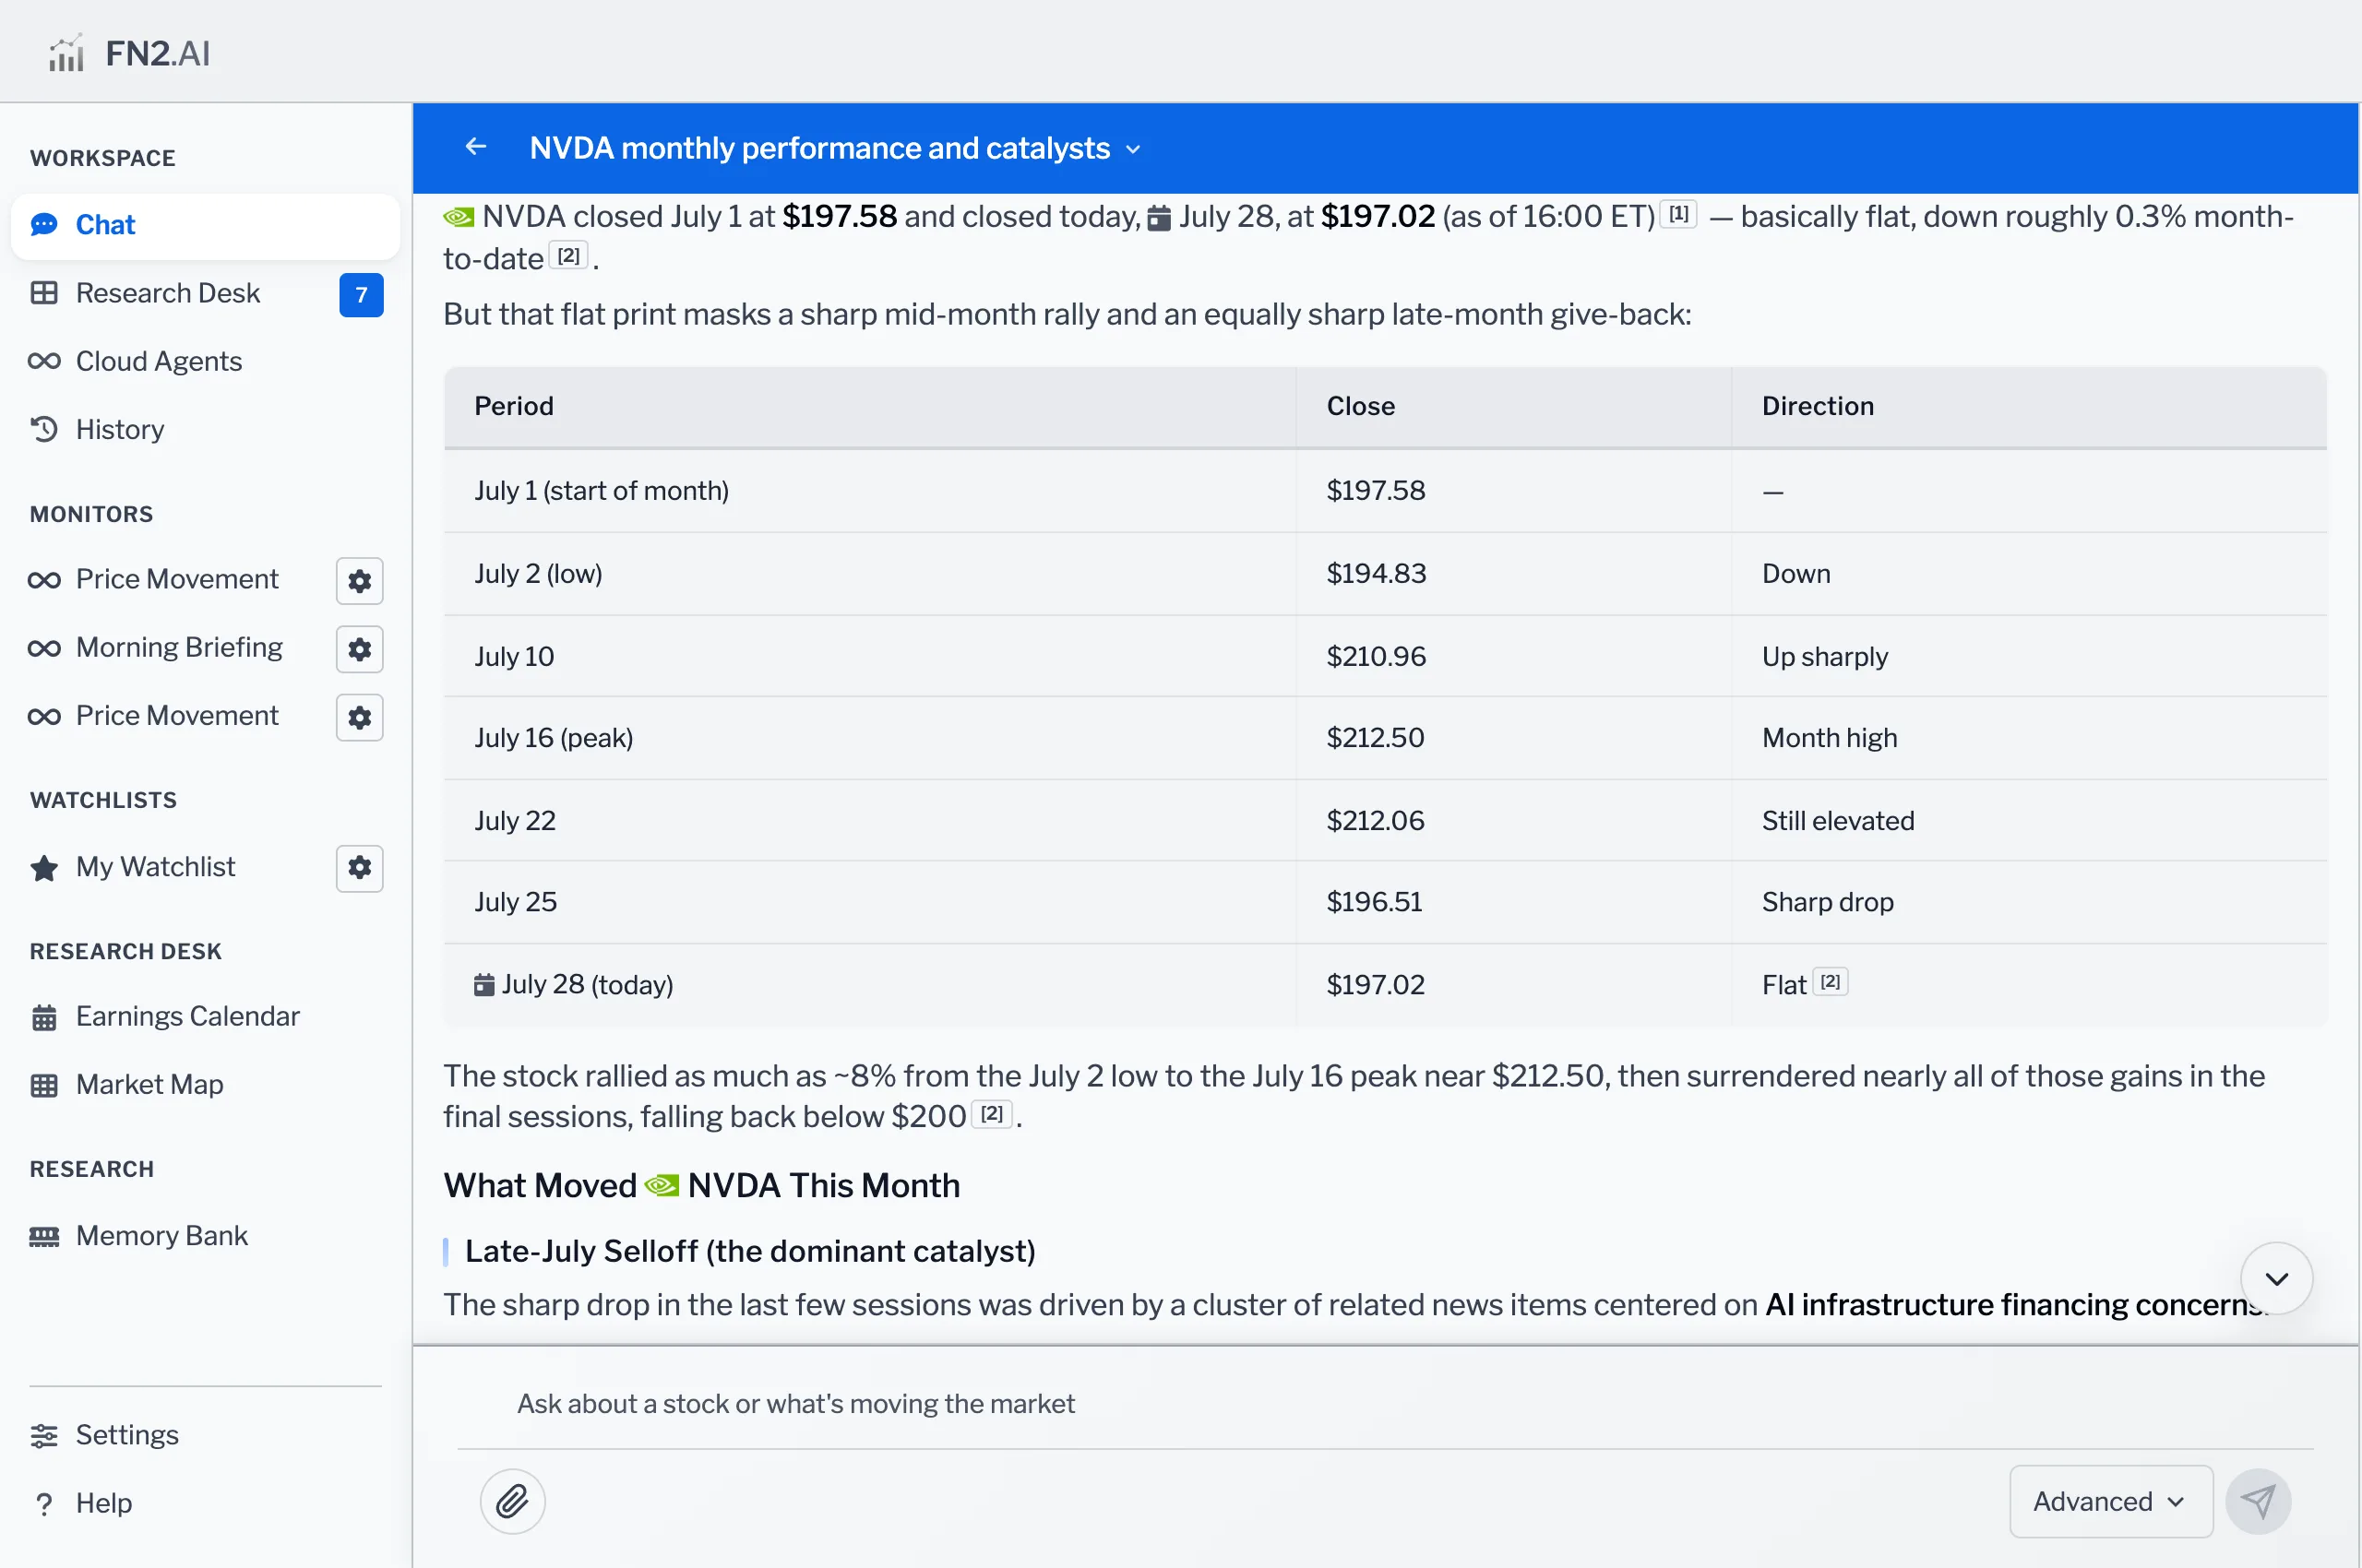Click citation [2] next to Flat
The width and height of the screenshot is (2362, 1568).
point(1830,982)
